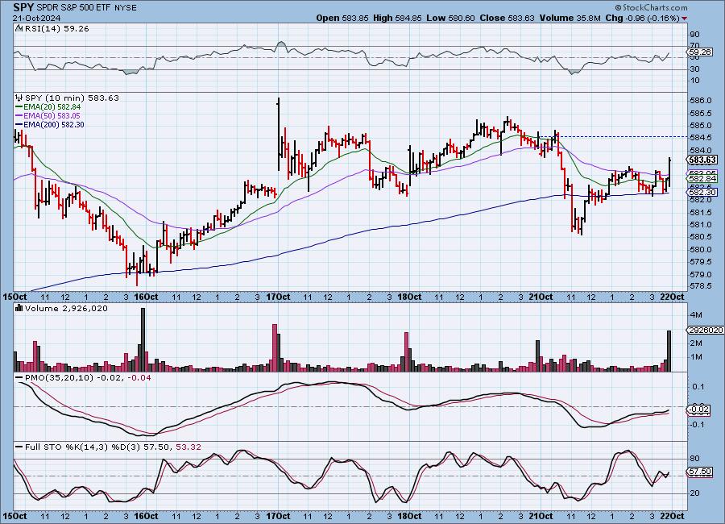Click the boxed 57.50 stochastic axis tag
Screen dimensions: 725x524
700,472
